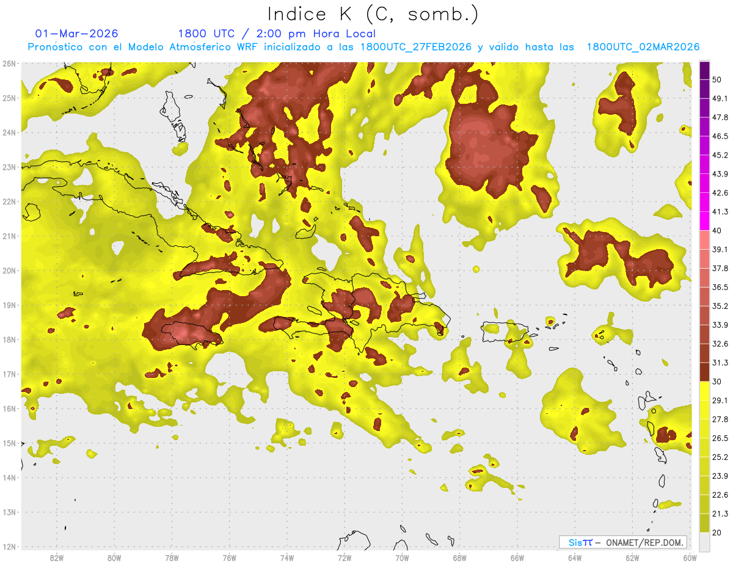Click the '22.6' color bar value

pyautogui.click(x=720, y=495)
